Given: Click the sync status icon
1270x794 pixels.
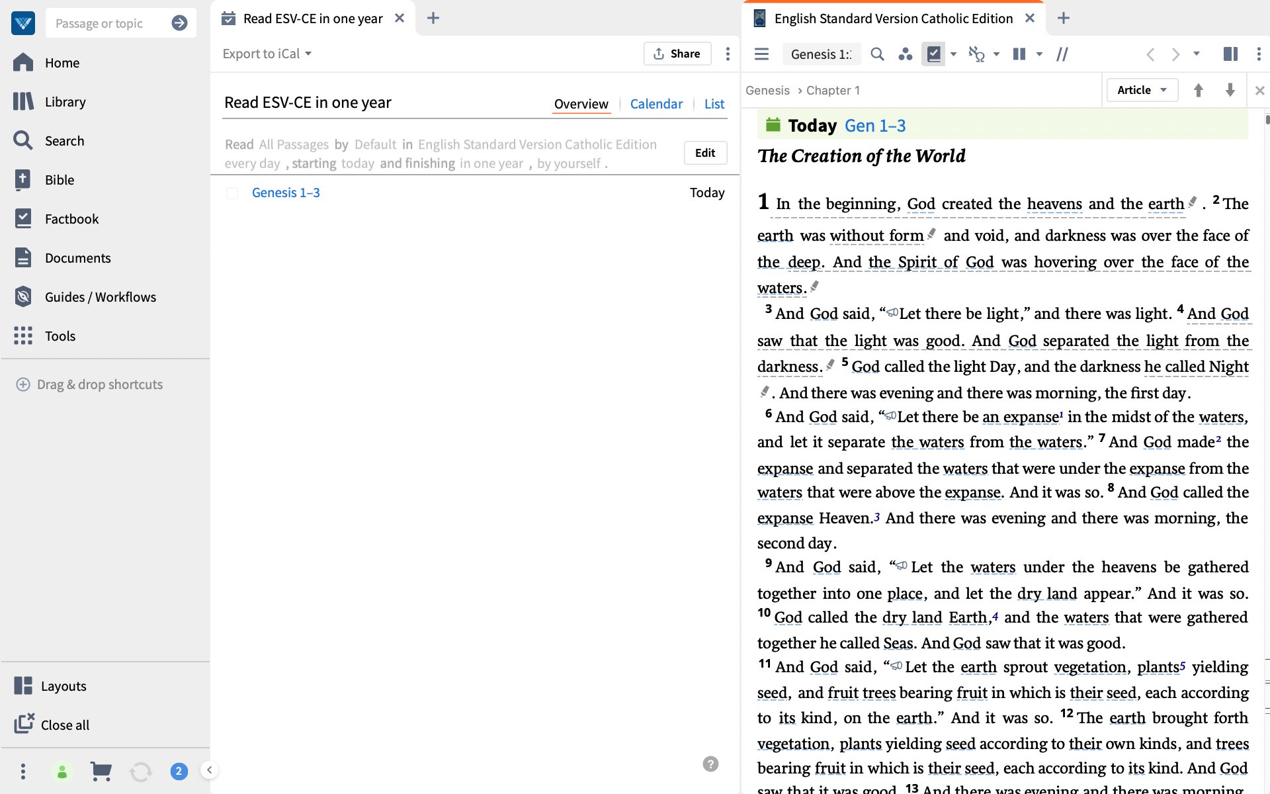Looking at the screenshot, I should click(x=140, y=772).
